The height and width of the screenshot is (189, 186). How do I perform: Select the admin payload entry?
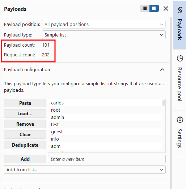click(x=105, y=117)
